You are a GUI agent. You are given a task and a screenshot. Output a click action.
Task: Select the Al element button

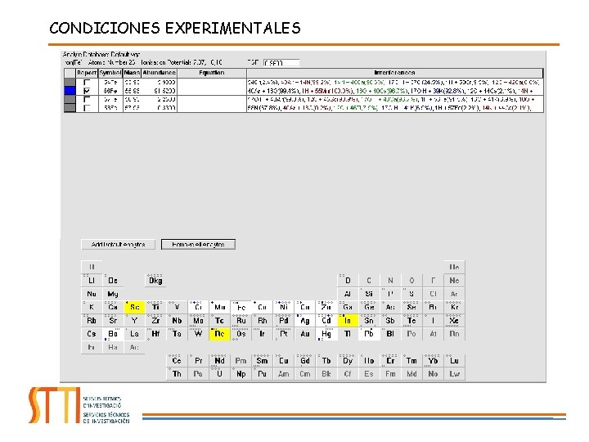tap(348, 294)
